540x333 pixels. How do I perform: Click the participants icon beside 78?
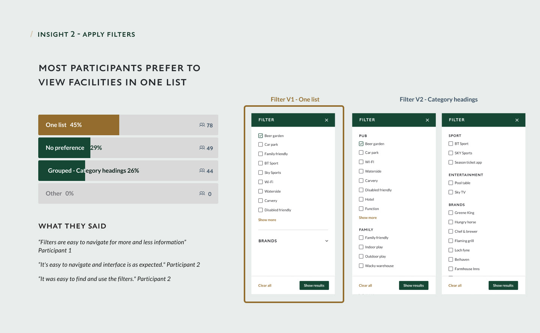point(202,125)
